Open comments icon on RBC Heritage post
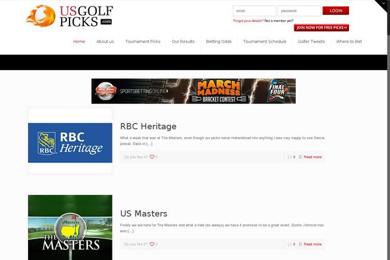Screen dimensions: 390x260 coord(289,157)
